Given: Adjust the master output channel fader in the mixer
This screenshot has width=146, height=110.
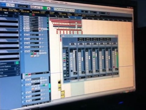Looking at the screenshot, I should [x=116, y=54].
